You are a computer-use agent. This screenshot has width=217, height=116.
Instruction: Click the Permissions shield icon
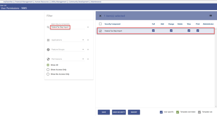48,59
